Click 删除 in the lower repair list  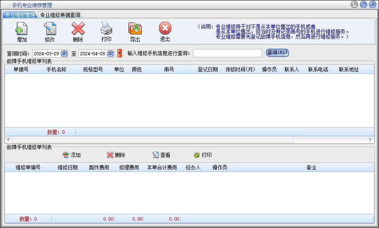tap(116, 155)
